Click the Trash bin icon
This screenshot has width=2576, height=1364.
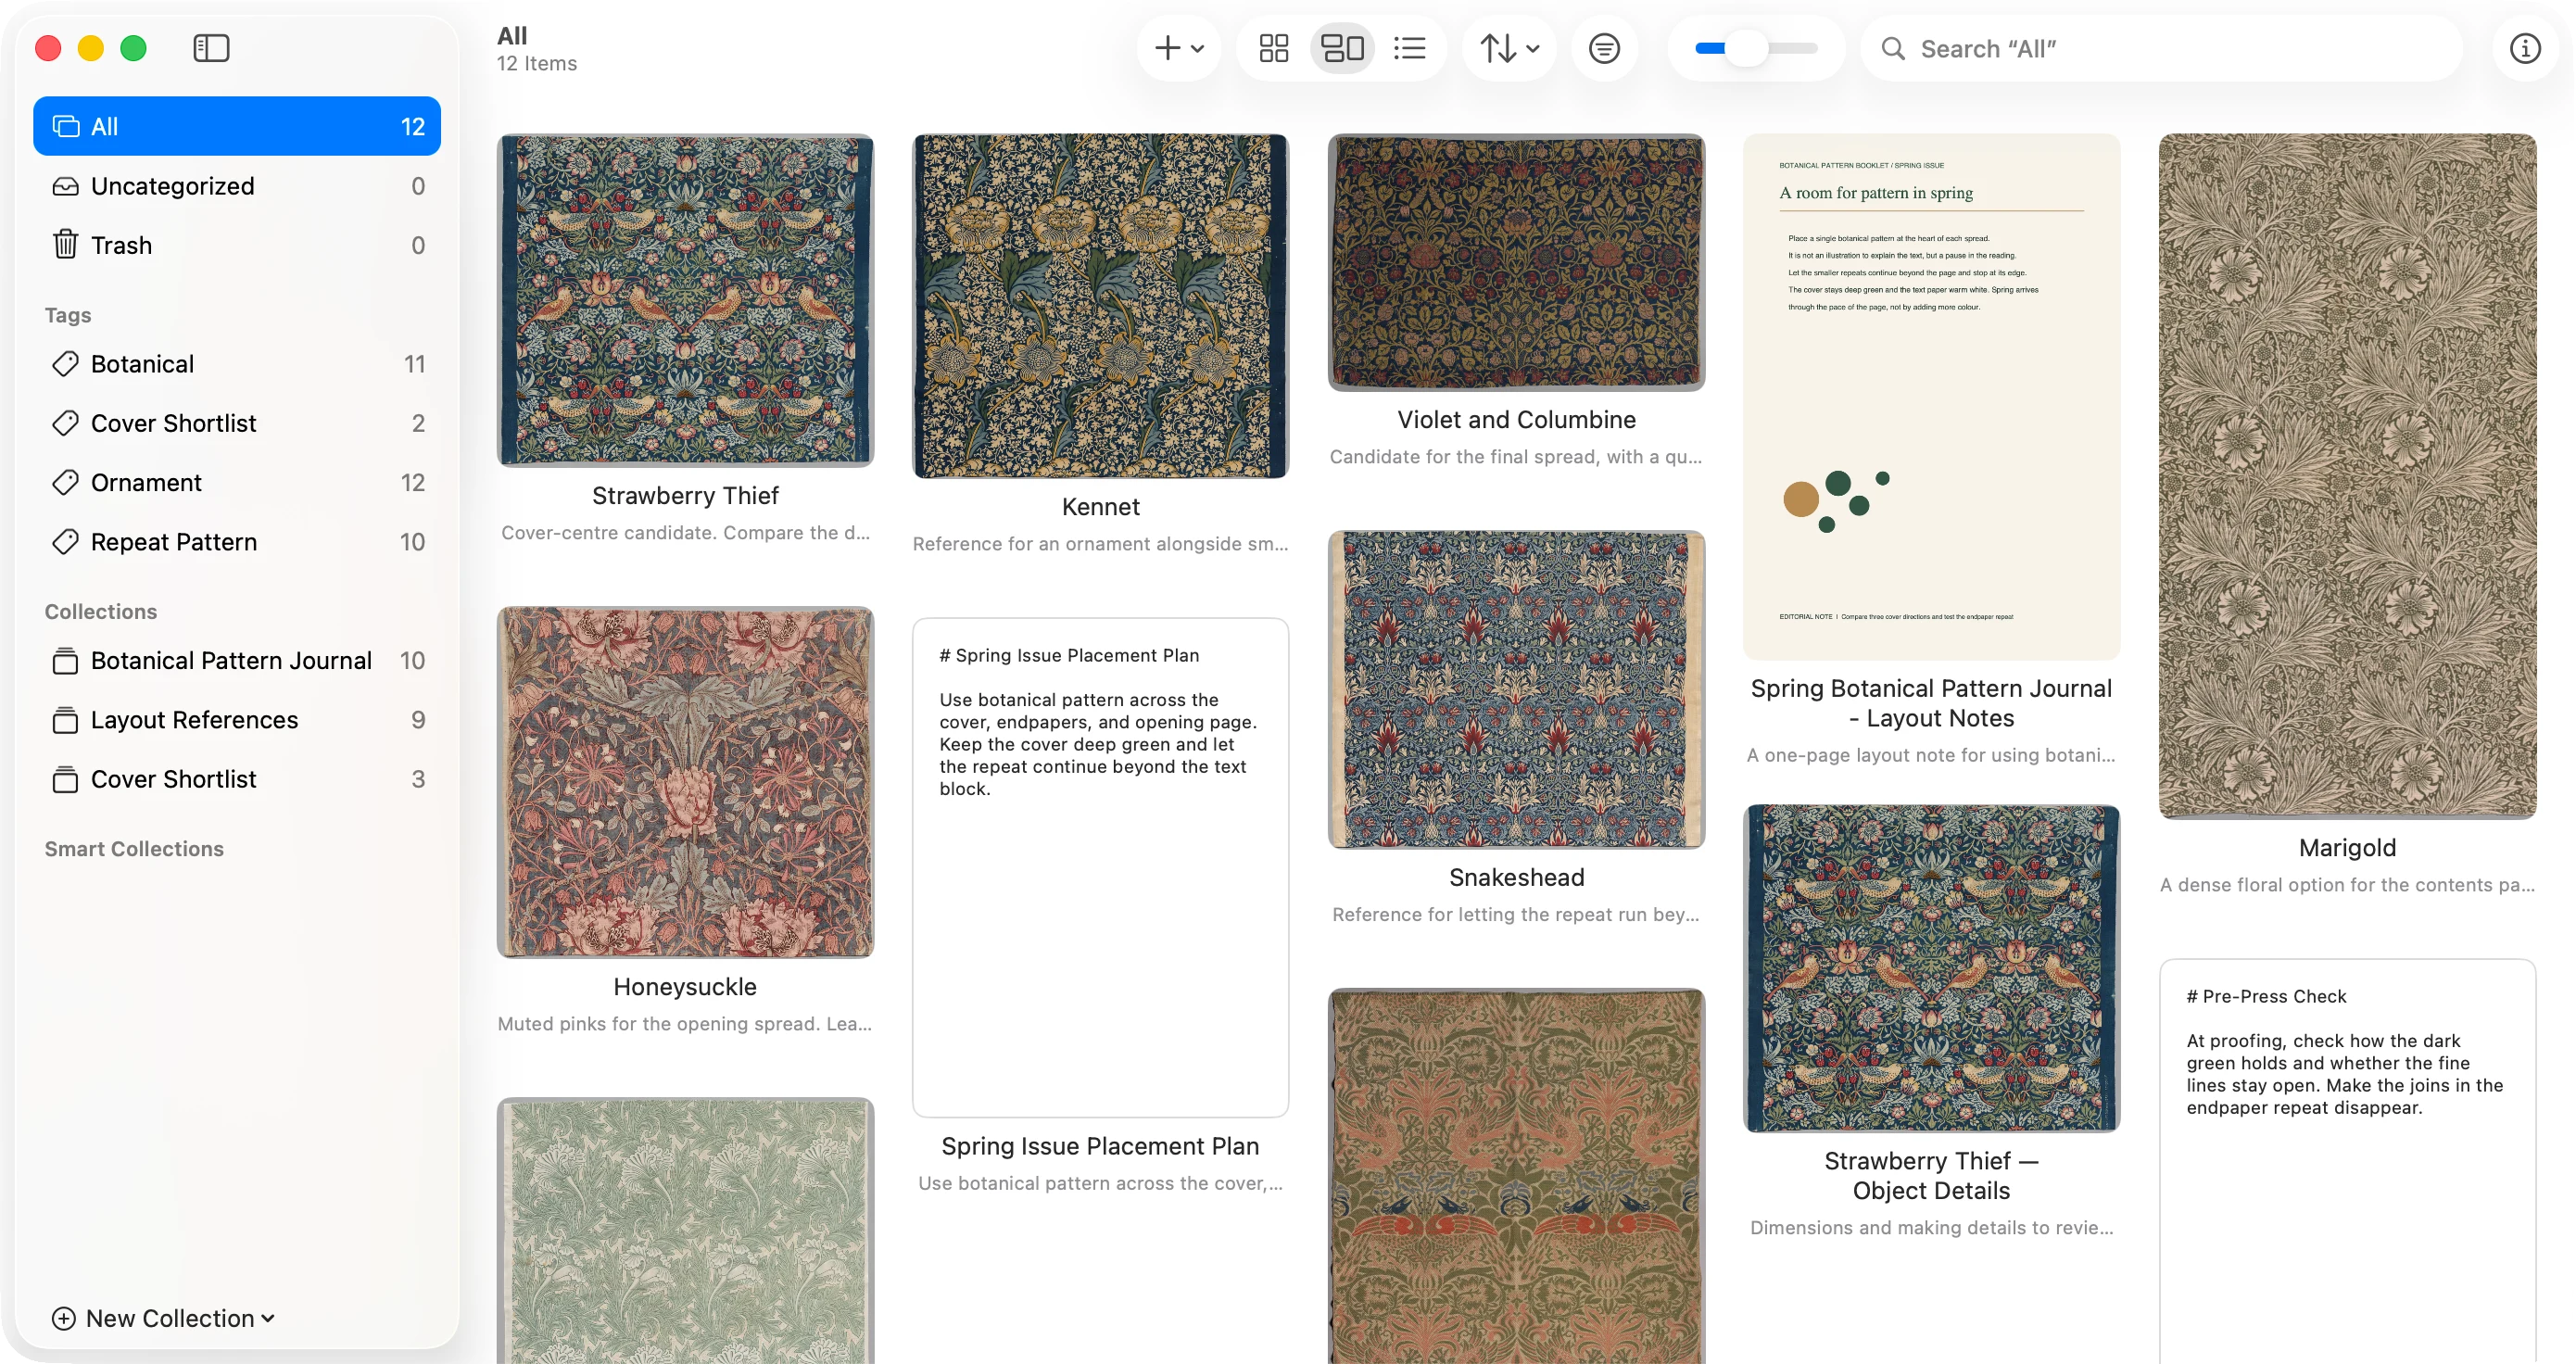tap(65, 244)
